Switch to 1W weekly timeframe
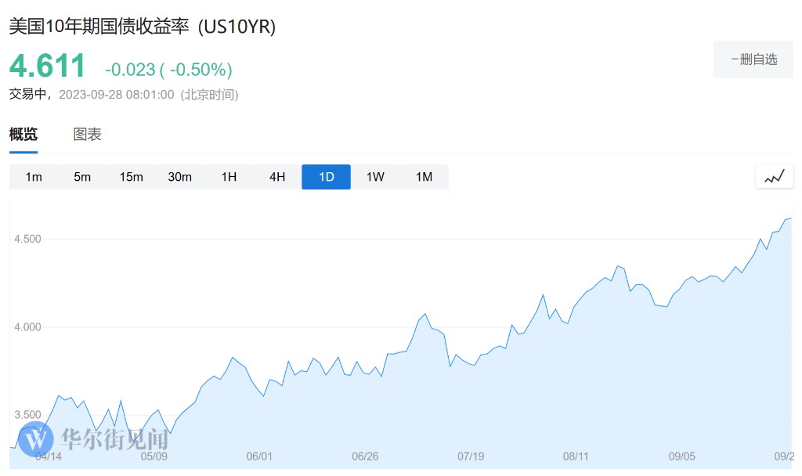802x476 pixels. click(x=375, y=177)
